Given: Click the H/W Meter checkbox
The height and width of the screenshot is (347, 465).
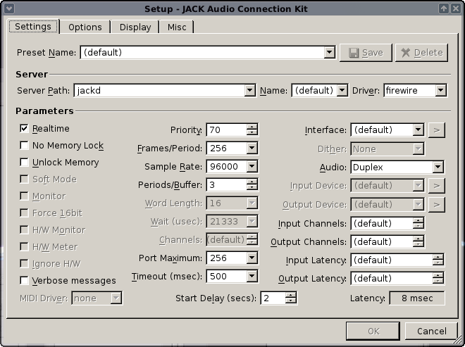Looking at the screenshot, I should (x=24, y=246).
